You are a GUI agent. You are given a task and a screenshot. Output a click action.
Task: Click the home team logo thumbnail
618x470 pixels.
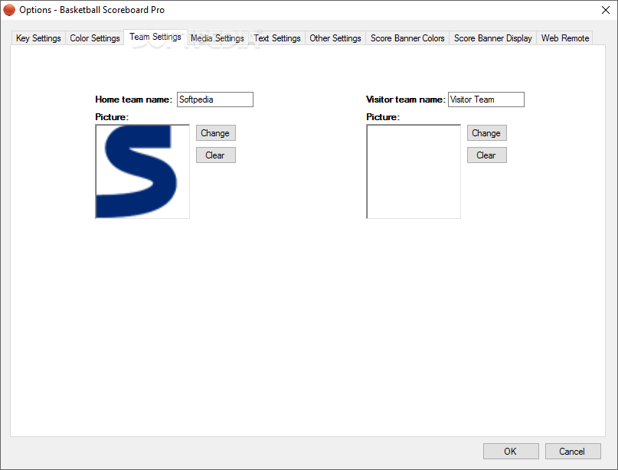(x=142, y=171)
